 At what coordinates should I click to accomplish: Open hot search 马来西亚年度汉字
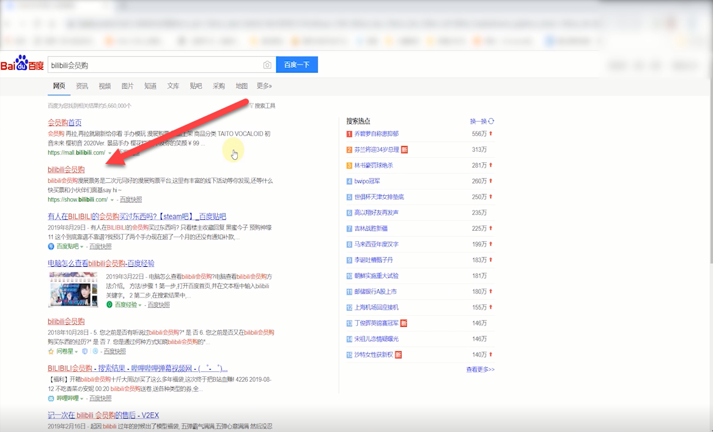377,244
